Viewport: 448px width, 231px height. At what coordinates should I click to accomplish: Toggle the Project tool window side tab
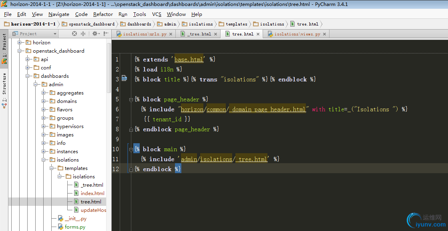click(x=4, y=46)
